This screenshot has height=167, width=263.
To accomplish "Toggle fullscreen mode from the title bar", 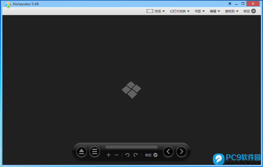I will (x=230, y=3).
